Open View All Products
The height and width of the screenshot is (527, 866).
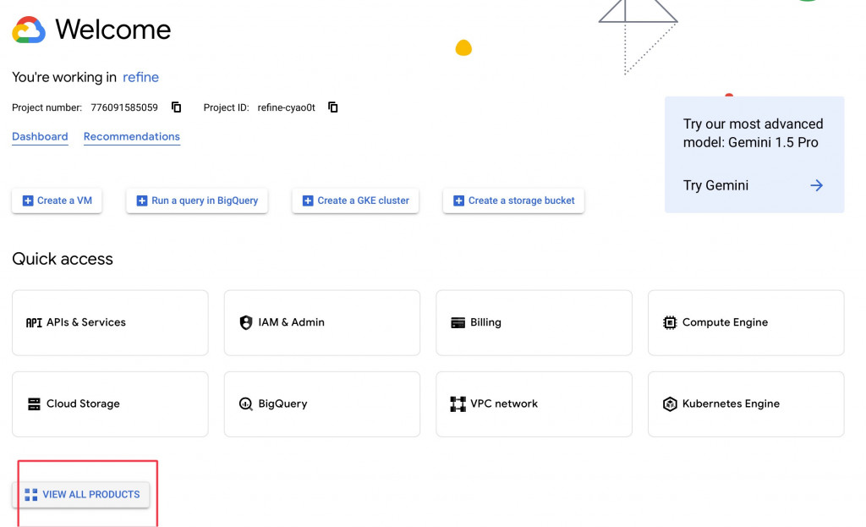[81, 494]
